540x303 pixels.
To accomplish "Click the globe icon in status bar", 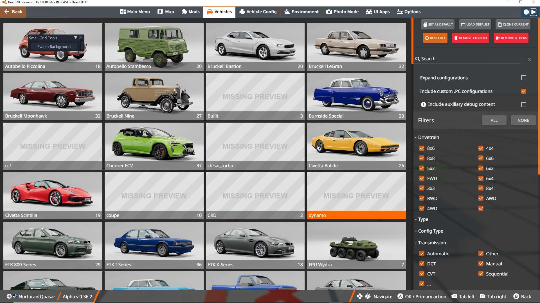I will coord(9,297).
